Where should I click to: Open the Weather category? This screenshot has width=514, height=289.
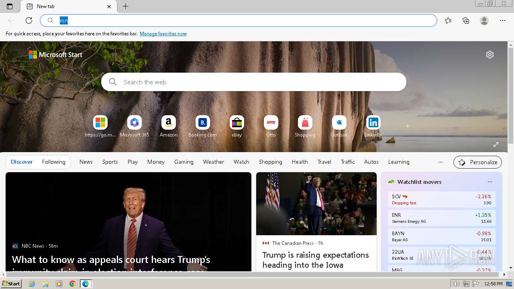[214, 162]
